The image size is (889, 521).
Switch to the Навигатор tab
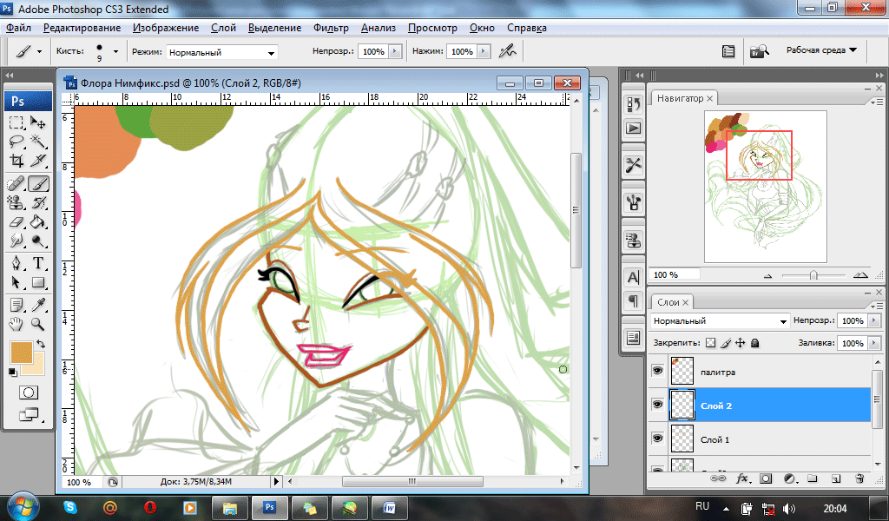680,98
